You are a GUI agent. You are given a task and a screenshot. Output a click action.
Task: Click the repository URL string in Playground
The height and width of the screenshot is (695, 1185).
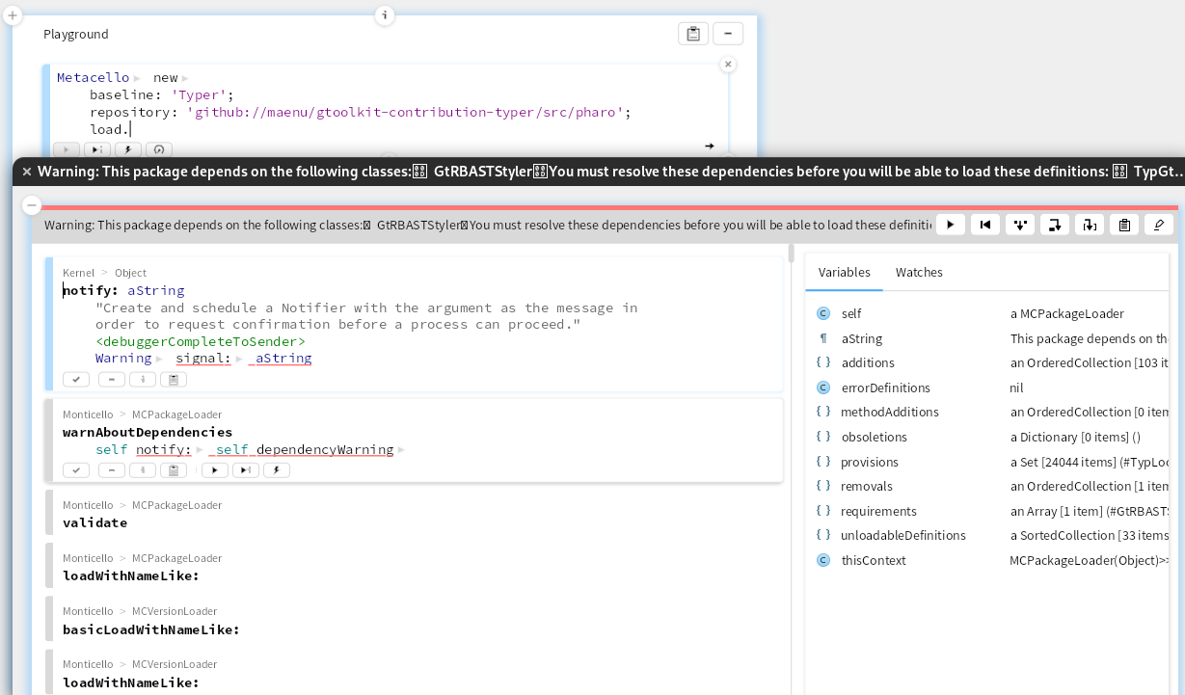[405, 112]
